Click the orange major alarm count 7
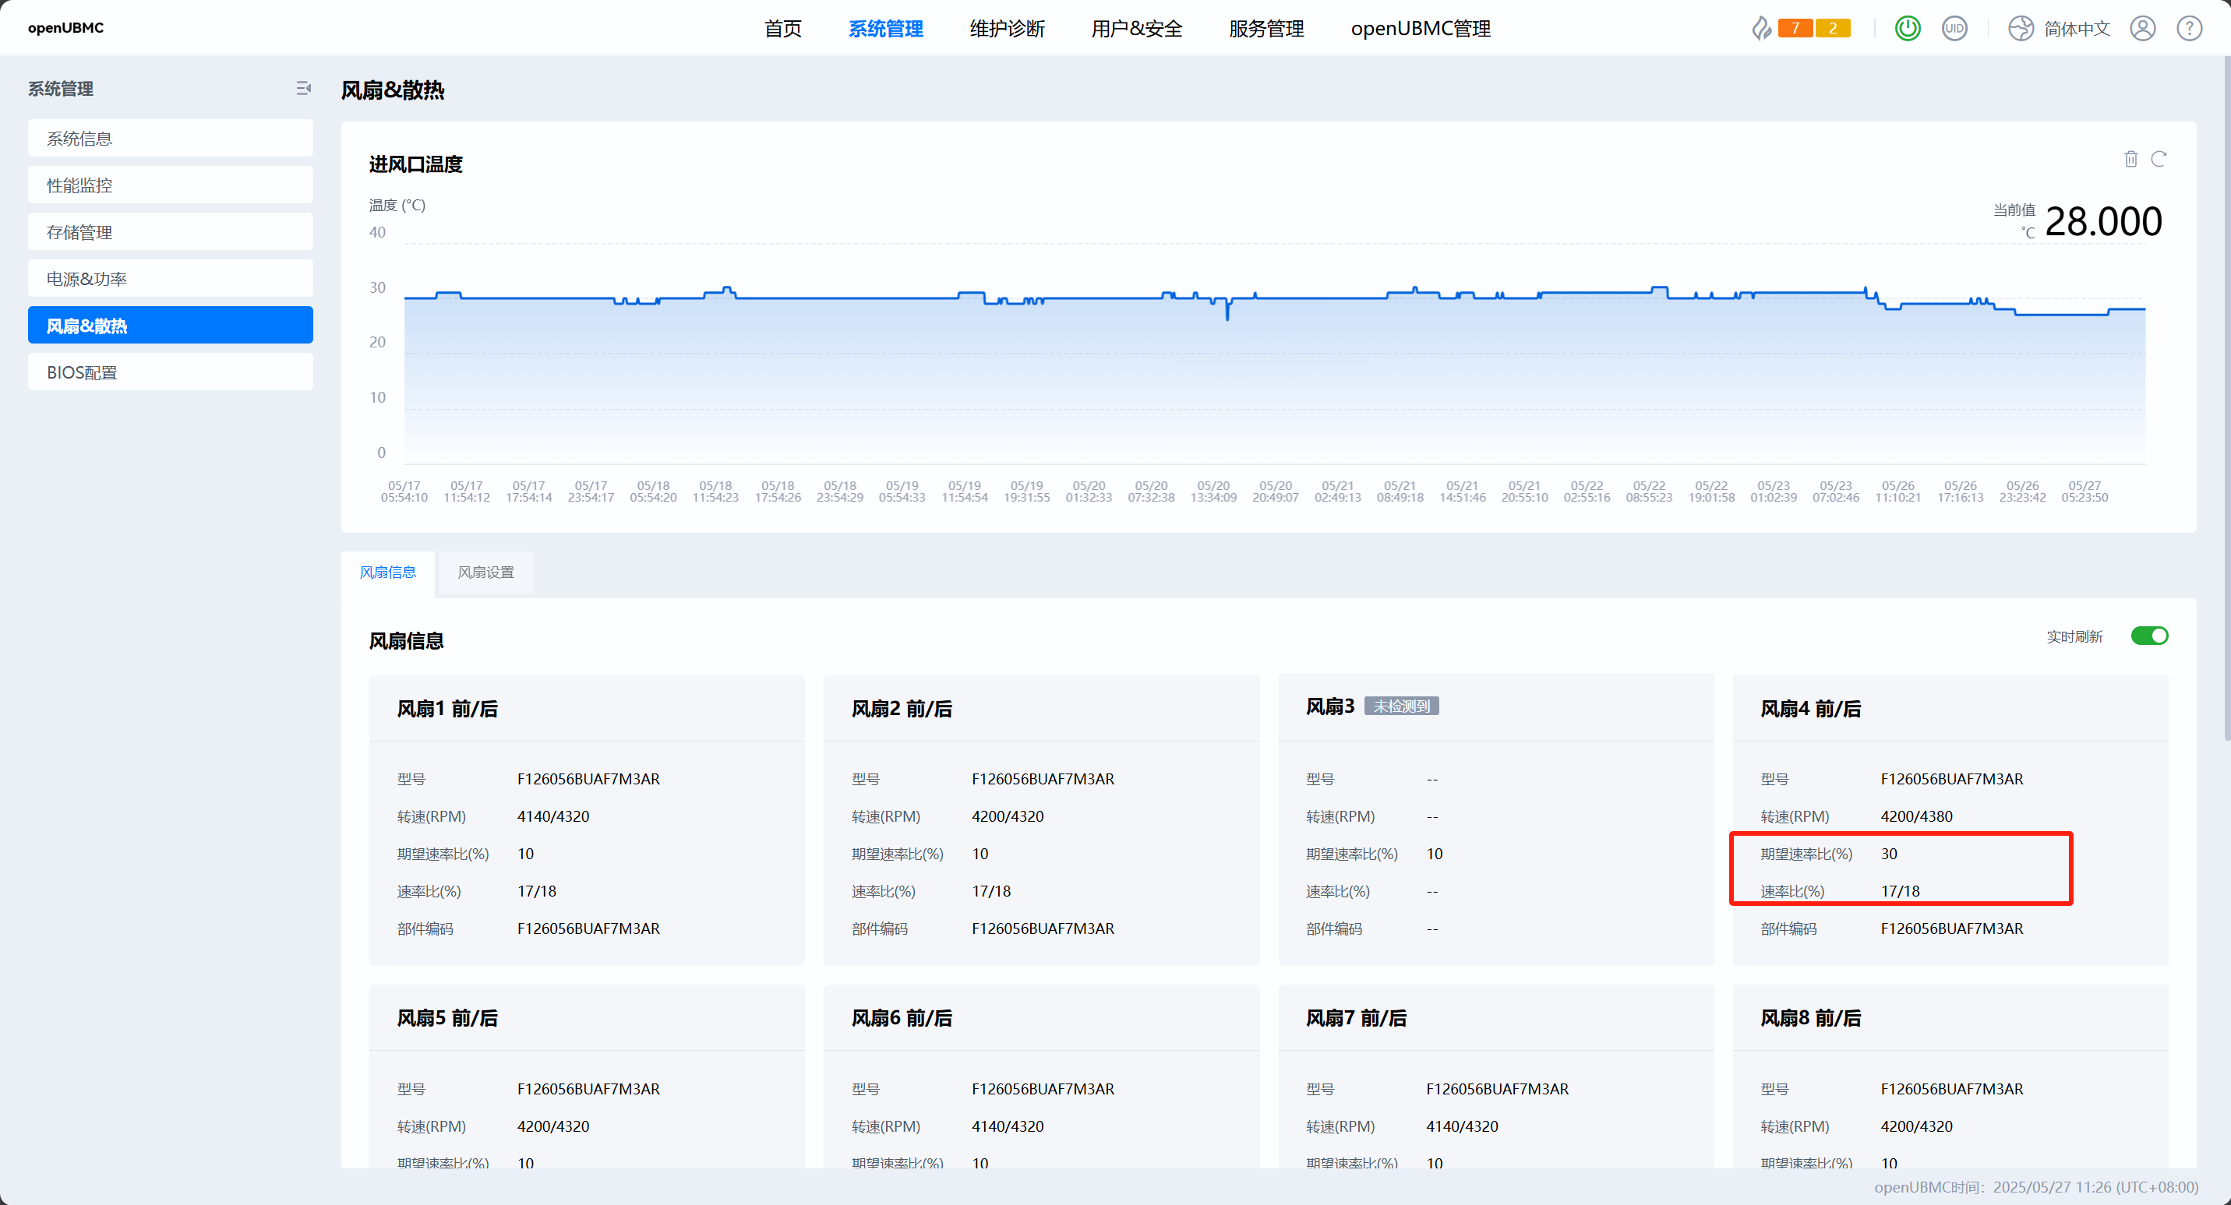Screen dimensions: 2231x1205 1795,29
